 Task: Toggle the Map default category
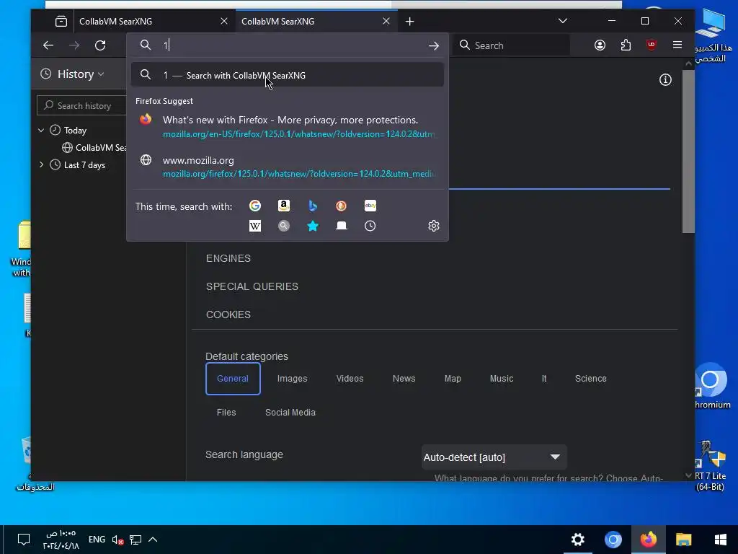(x=453, y=379)
